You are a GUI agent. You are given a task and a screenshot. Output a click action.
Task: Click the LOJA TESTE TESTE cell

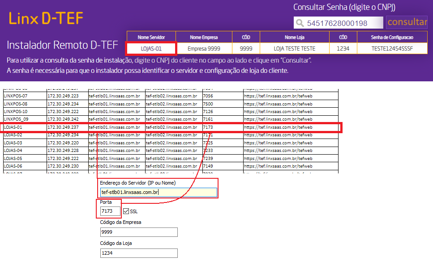coord(294,49)
